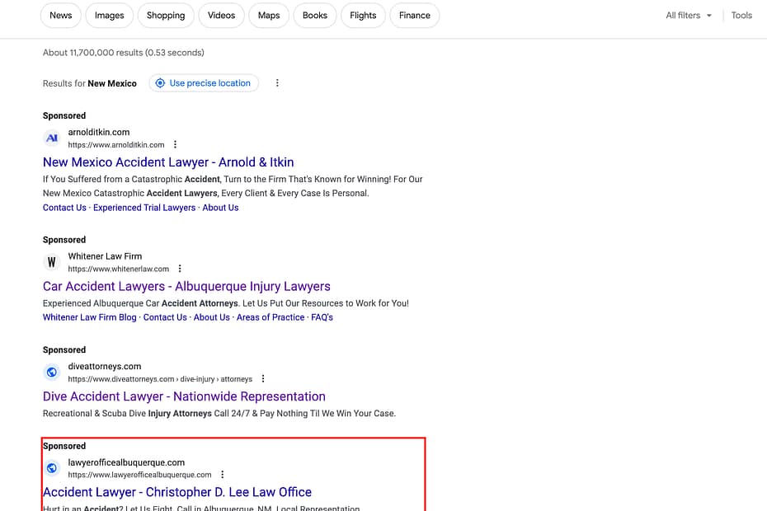Image resolution: width=767 pixels, height=511 pixels.
Task: Open the Maps tab
Action: coord(269,15)
